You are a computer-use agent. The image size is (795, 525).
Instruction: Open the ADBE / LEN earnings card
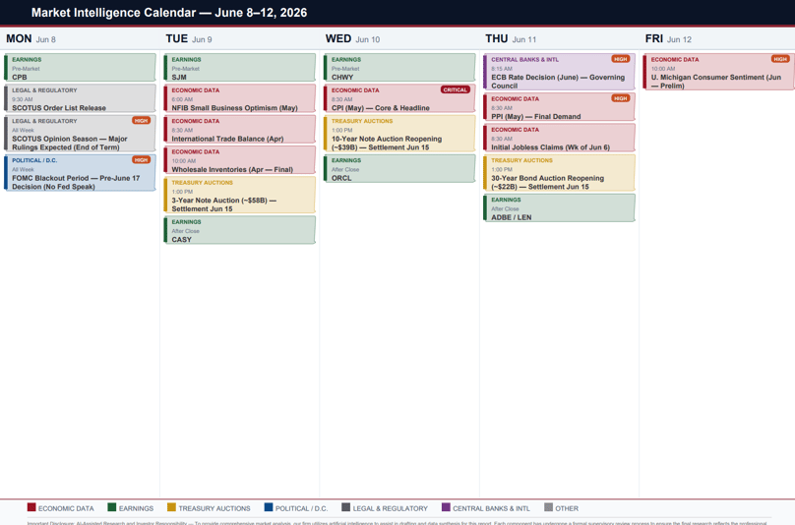coord(559,208)
